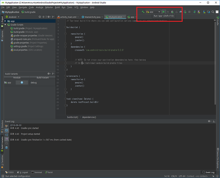Open the File menu

(x=3, y=7)
